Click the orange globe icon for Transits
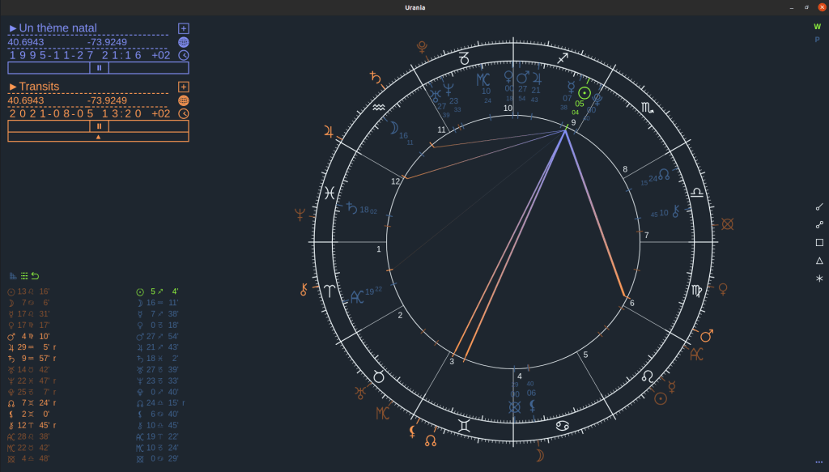 [x=184, y=100]
